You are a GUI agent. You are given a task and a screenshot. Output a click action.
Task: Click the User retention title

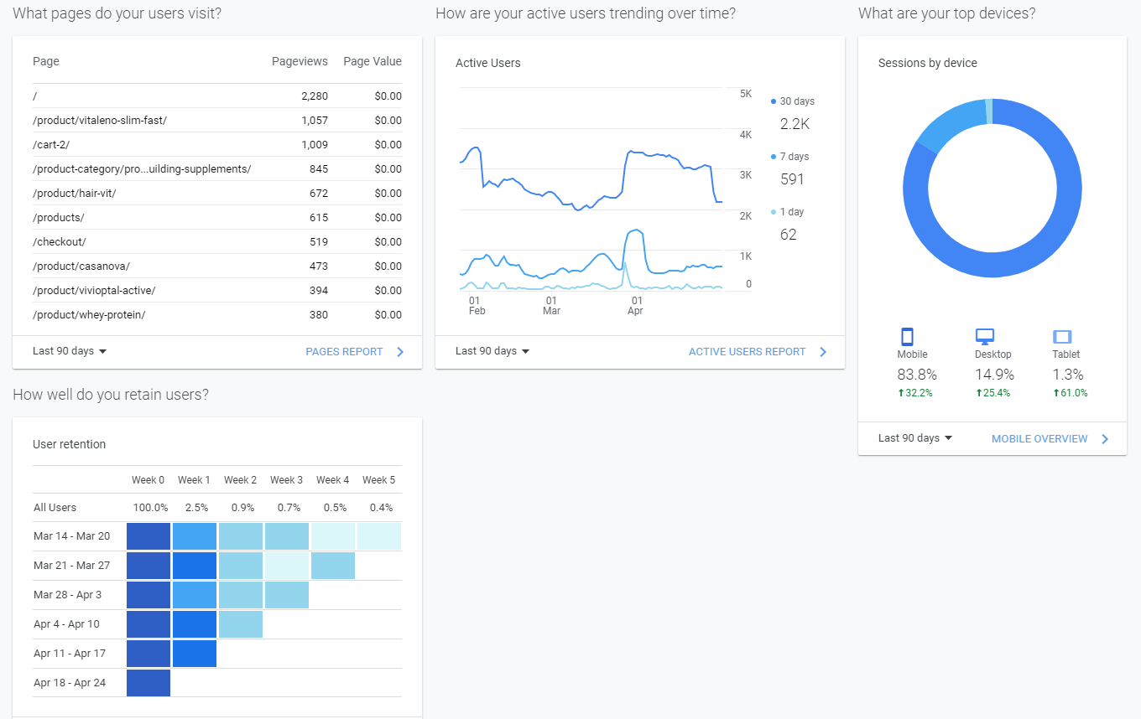pyautogui.click(x=70, y=444)
